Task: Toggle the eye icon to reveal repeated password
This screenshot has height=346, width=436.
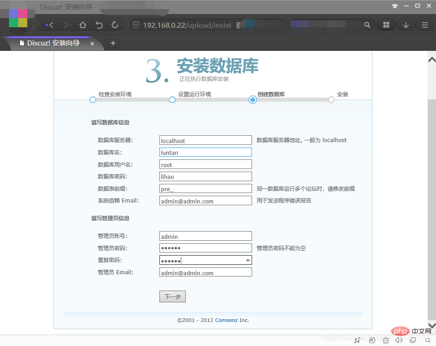Action: coord(248,260)
